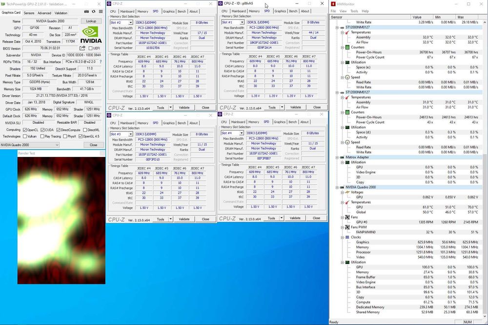Open the Slot #2 memory slot dropdown

(x=130, y=23)
